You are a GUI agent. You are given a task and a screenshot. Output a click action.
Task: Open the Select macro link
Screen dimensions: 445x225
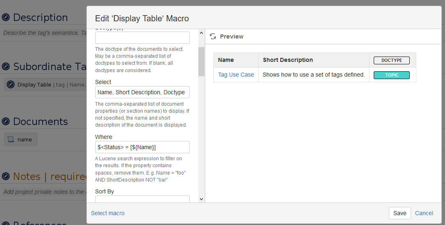coord(108,213)
